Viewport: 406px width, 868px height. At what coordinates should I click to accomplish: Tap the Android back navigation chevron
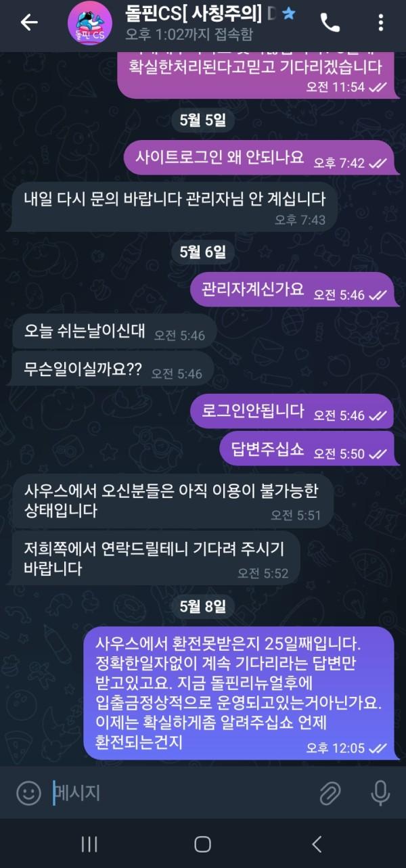[x=316, y=844]
